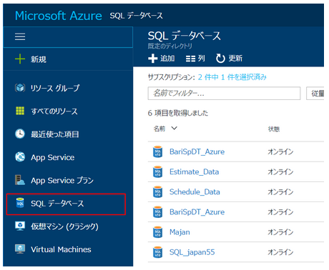The width and height of the screenshot is (329, 270).
Task: Click the 列 columns icon in toolbar
Action: tap(190, 59)
